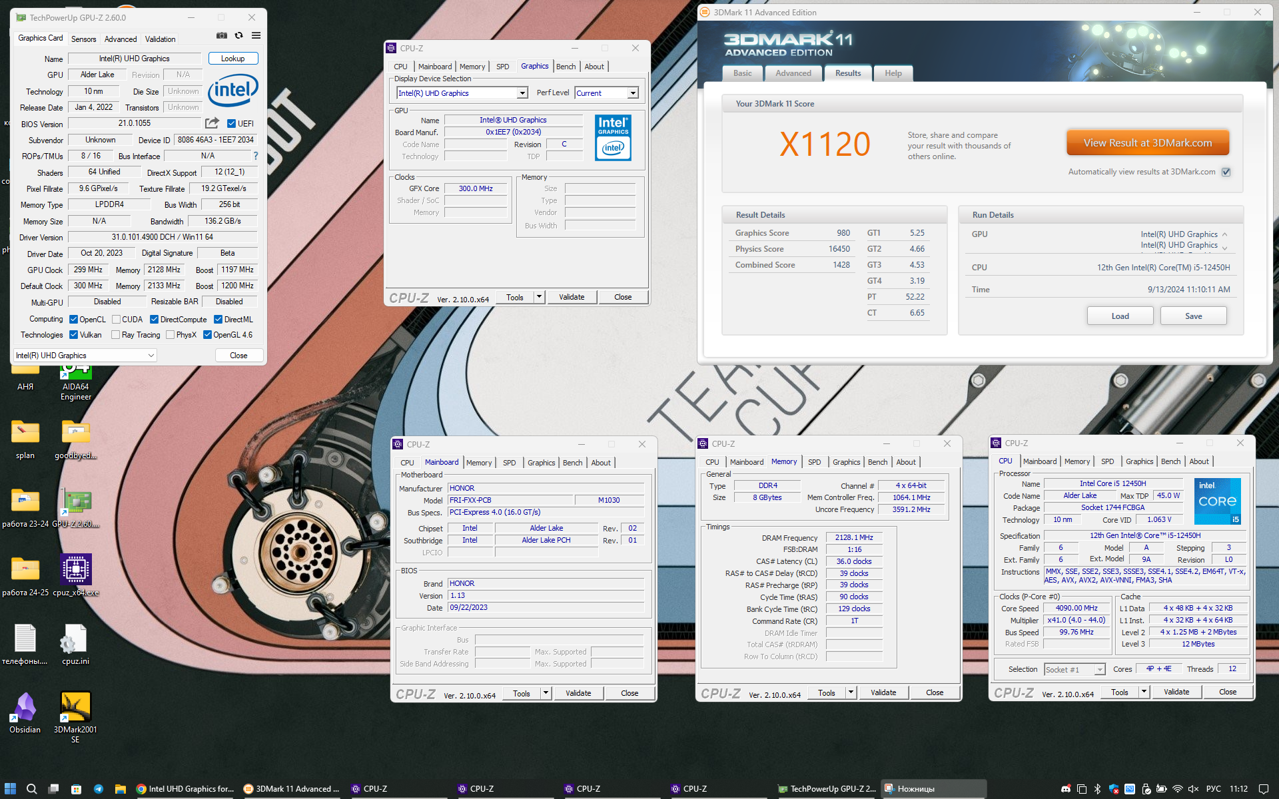Open Bench tab in Graphics CPU-Z window
This screenshot has height=799, width=1279.
tap(566, 67)
